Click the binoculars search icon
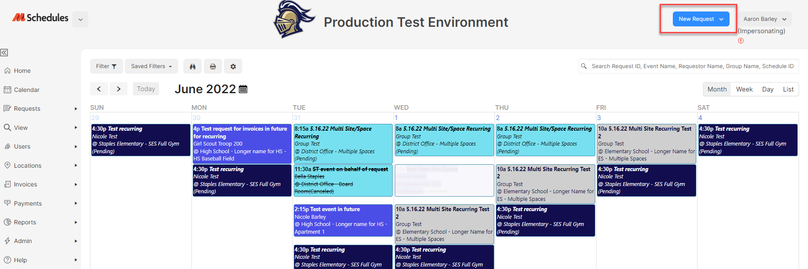The image size is (808, 269). click(x=192, y=66)
